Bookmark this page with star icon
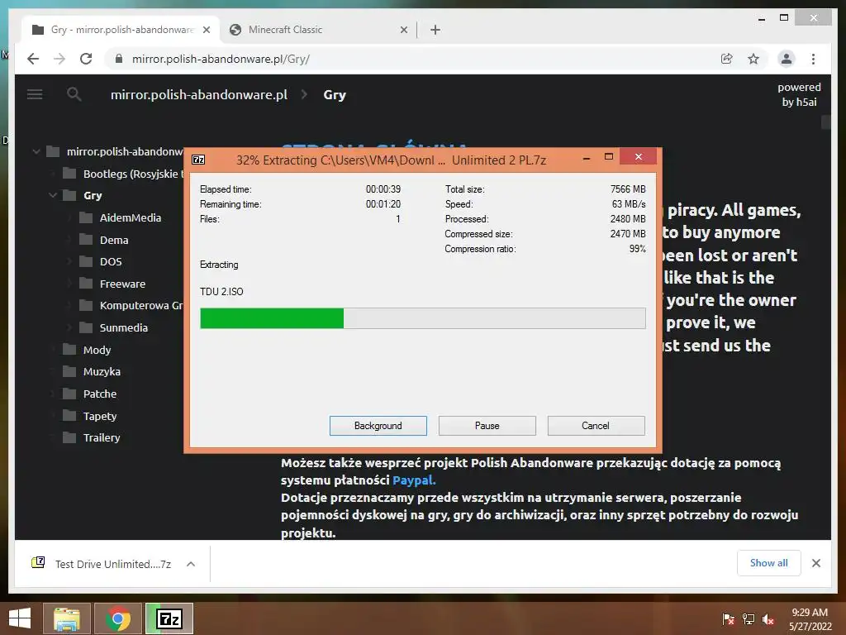The width and height of the screenshot is (846, 635). (753, 59)
